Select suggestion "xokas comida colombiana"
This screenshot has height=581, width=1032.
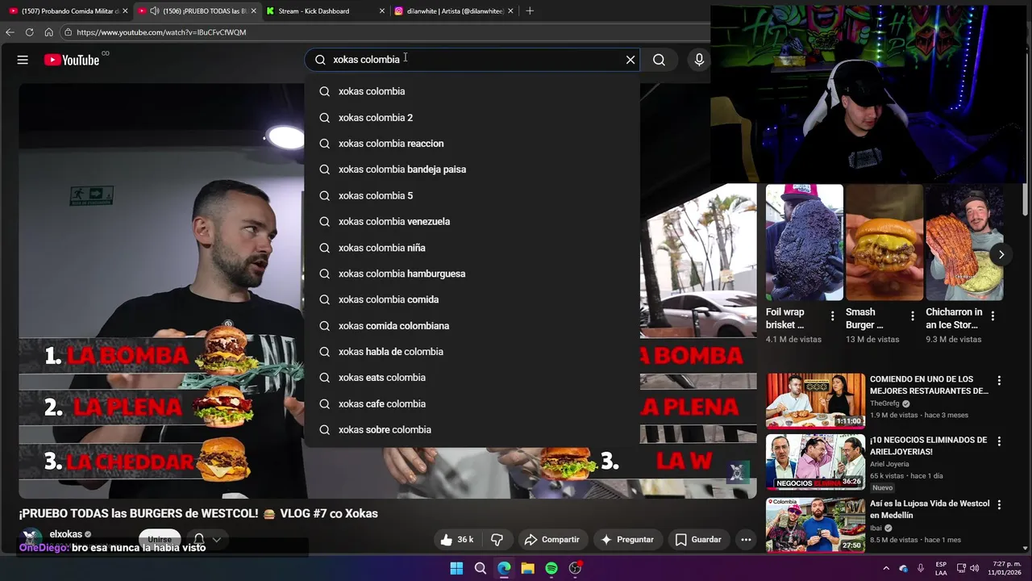coord(472,326)
